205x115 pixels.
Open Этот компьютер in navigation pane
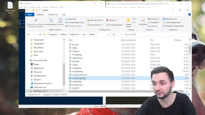pyautogui.click(x=40, y=60)
